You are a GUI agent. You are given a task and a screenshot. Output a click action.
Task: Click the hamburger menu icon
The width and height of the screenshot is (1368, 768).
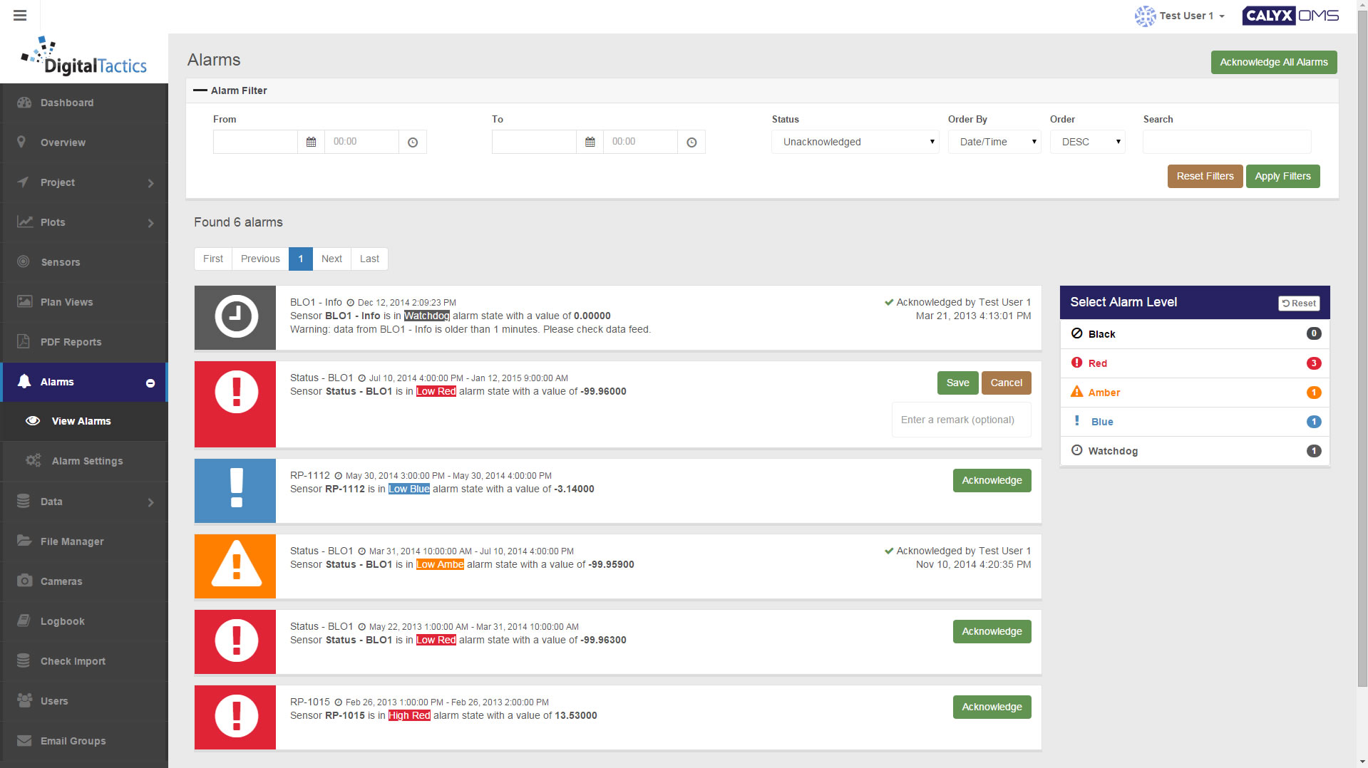coord(20,16)
